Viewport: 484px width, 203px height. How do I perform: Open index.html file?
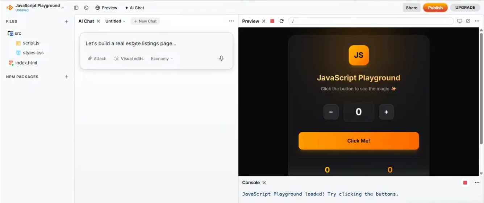point(23,63)
